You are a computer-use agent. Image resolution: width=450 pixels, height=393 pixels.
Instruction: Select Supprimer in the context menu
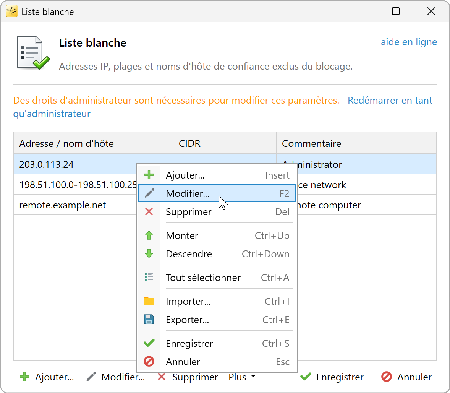[217, 212]
